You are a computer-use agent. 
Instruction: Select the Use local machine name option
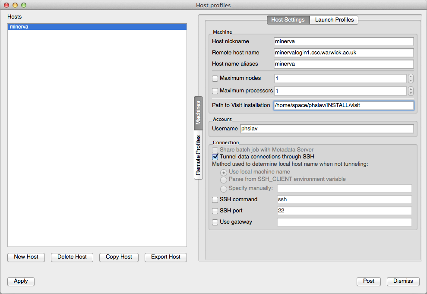pyautogui.click(x=224, y=172)
